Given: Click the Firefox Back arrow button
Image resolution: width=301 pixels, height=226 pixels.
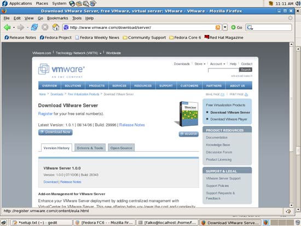Looking at the screenshot, I should pyautogui.click(x=7, y=27).
